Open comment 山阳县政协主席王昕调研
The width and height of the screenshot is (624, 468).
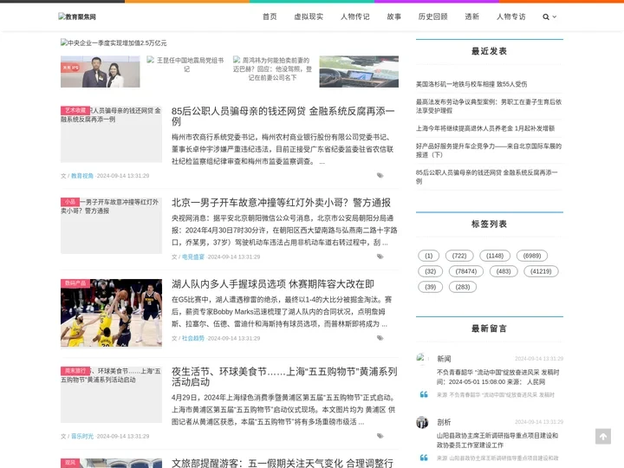[x=497, y=440]
